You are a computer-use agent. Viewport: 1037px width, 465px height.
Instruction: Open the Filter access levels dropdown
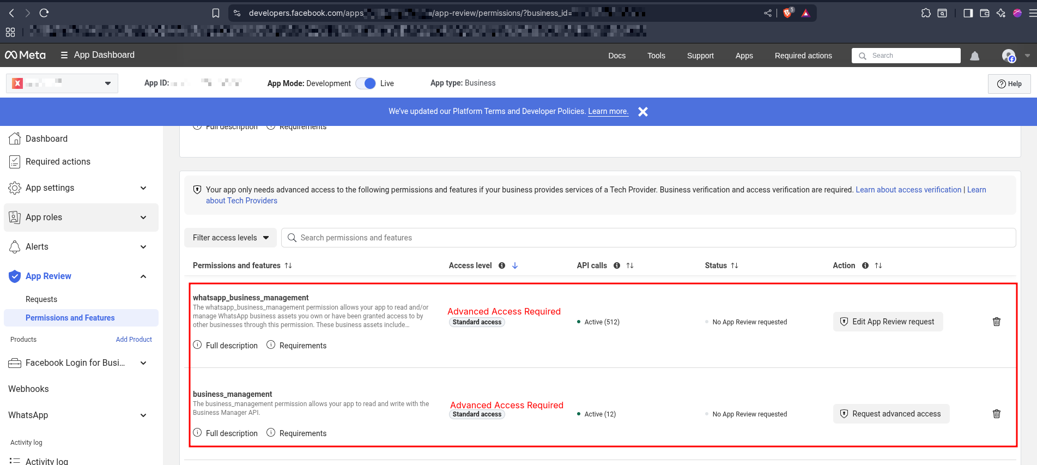[231, 238]
